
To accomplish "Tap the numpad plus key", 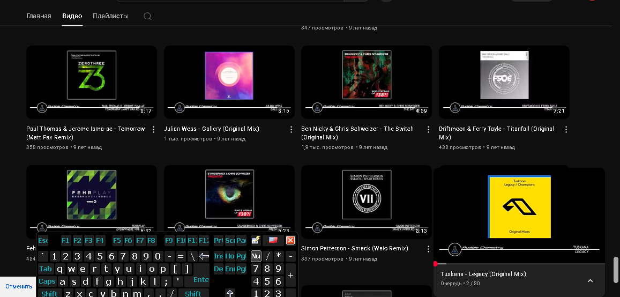I will pos(290,275).
